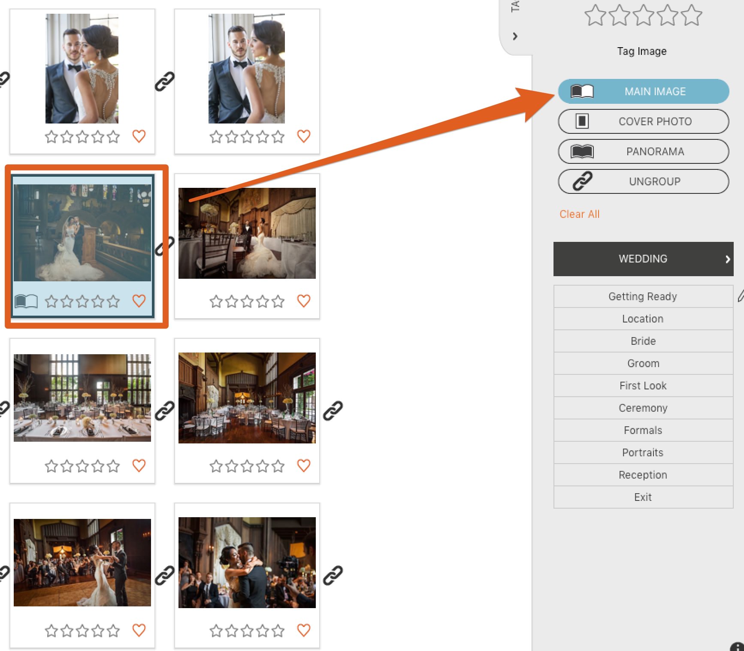744x651 pixels.
Task: Select the Ceremony tag
Action: [643, 408]
